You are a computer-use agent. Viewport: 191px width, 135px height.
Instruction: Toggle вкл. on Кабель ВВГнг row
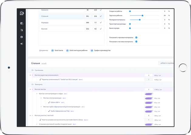click(63, 102)
